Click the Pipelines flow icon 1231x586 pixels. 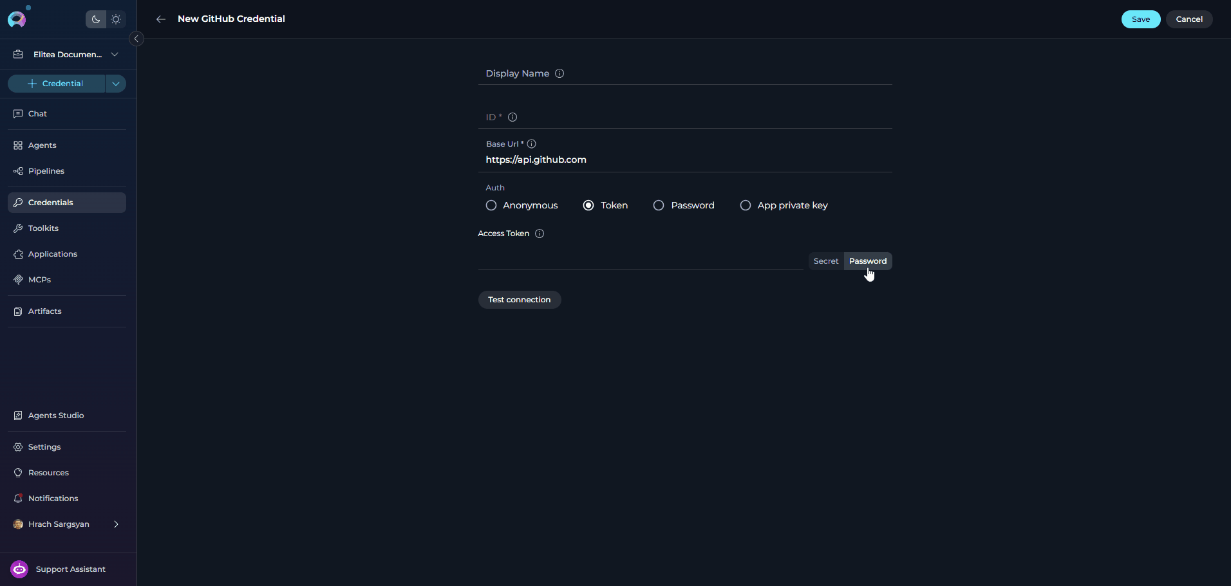coord(18,171)
